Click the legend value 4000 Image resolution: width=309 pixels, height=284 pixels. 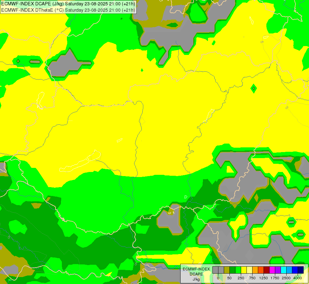298,278
